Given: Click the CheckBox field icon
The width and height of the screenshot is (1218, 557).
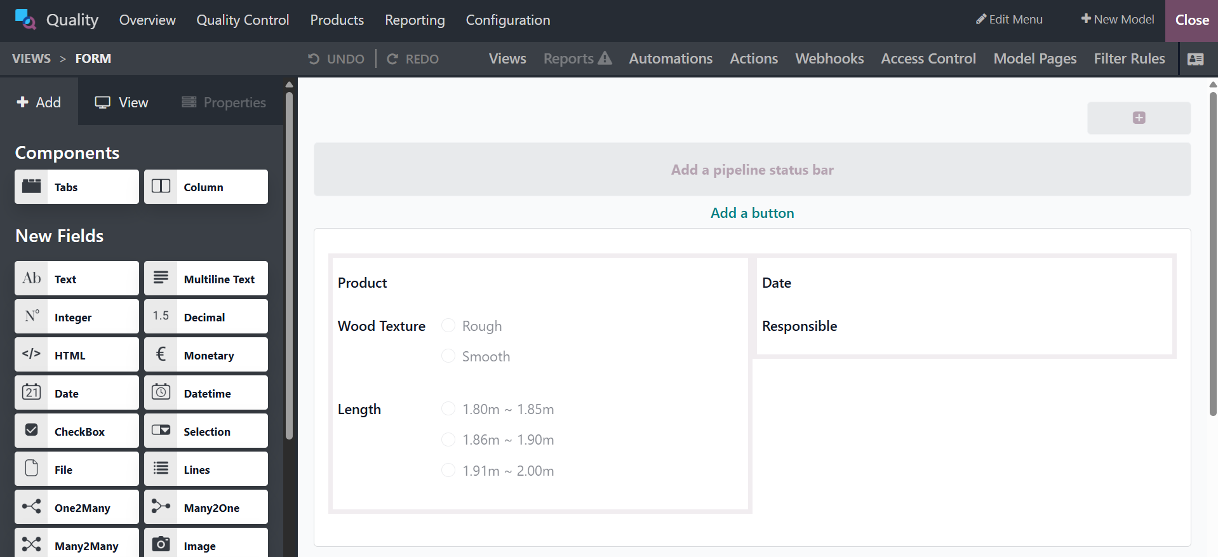Looking at the screenshot, I should (x=31, y=431).
